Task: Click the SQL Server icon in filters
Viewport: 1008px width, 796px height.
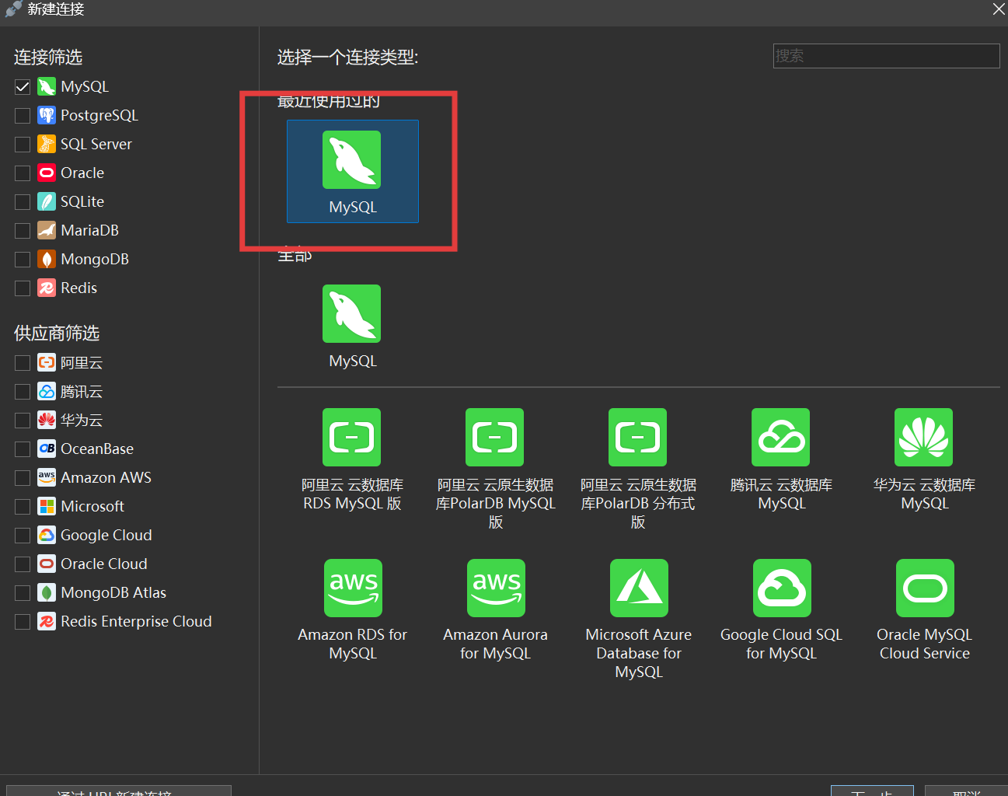Action: (x=47, y=144)
